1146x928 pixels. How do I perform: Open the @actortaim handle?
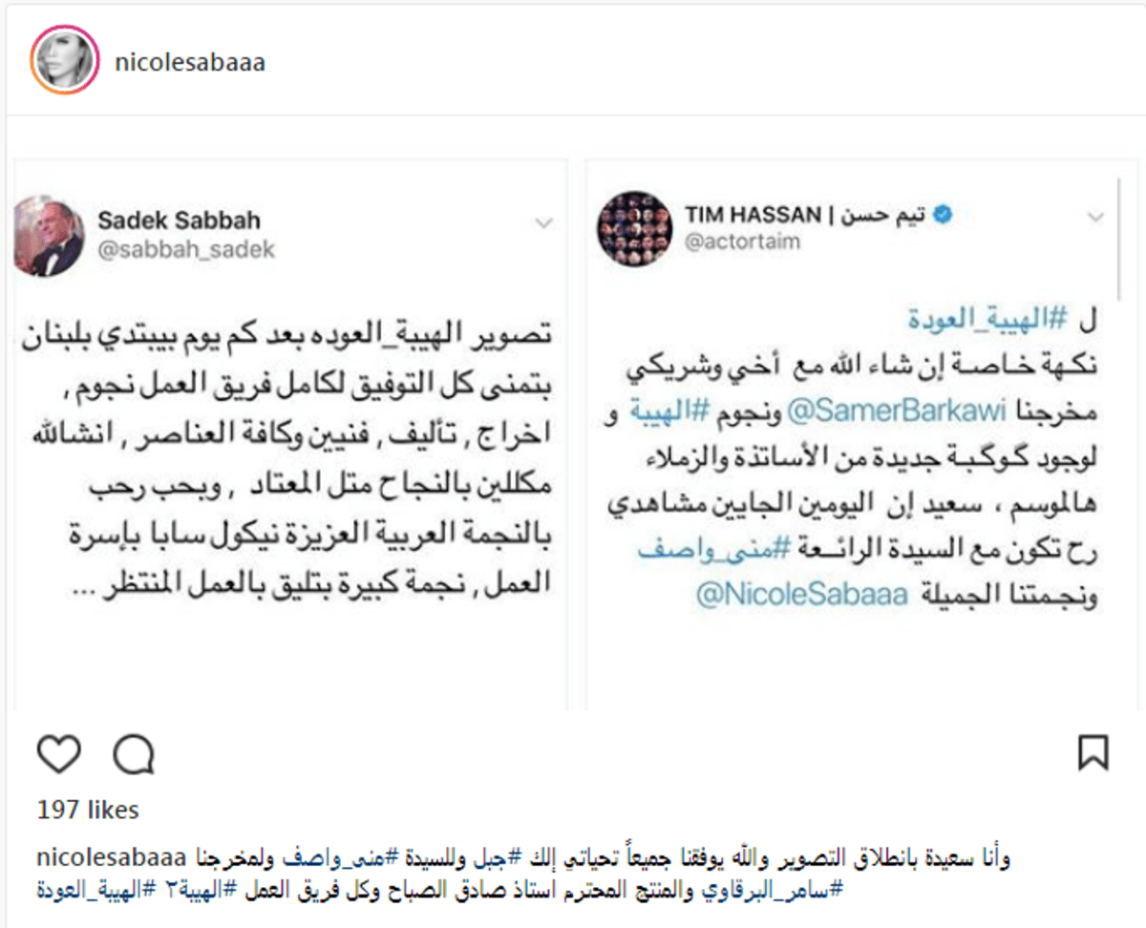tap(741, 243)
